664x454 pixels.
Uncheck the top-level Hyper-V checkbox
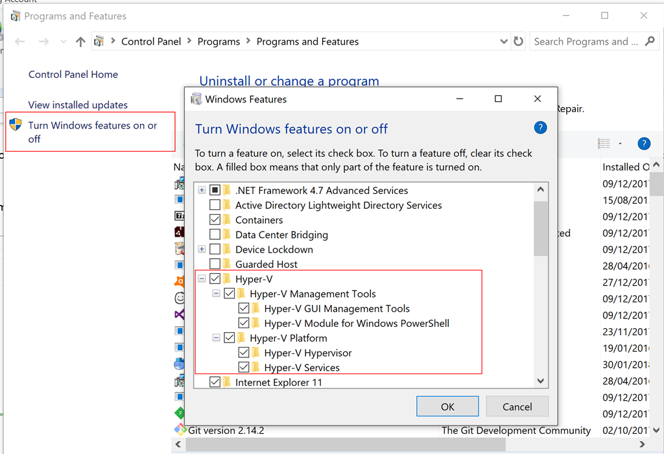point(215,279)
